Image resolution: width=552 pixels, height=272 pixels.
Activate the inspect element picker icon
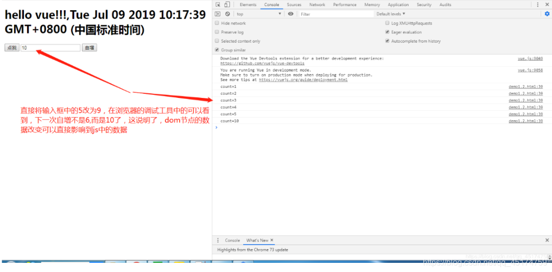tap(218, 5)
